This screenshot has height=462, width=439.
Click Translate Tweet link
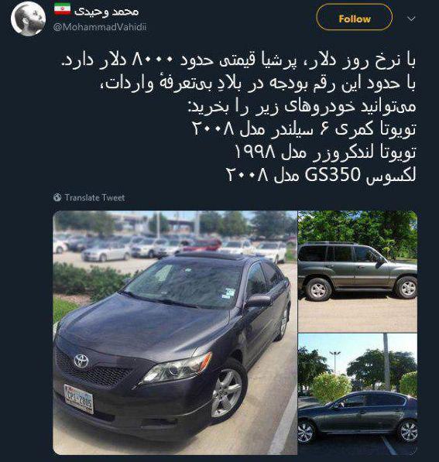point(94,197)
